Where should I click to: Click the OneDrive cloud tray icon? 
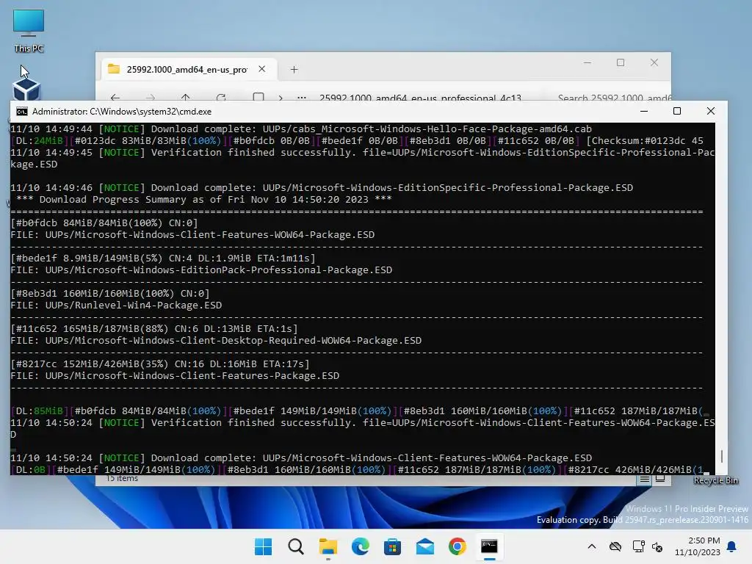click(x=615, y=546)
